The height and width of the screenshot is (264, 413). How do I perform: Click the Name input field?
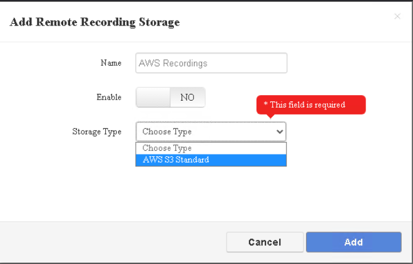(x=212, y=63)
